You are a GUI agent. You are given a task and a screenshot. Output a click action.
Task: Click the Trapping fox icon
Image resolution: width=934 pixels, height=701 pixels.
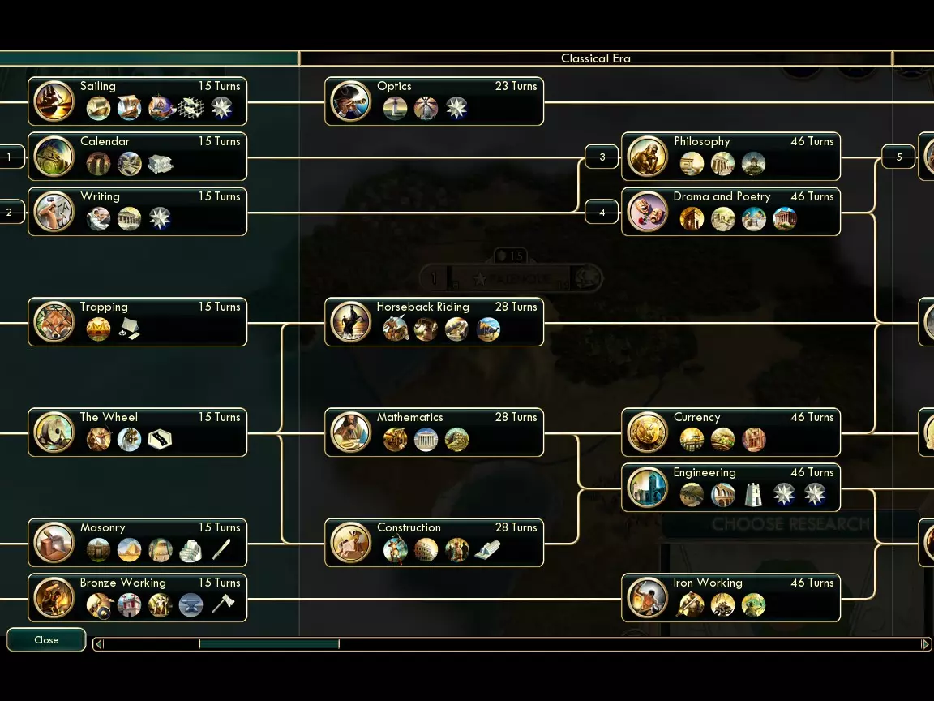[54, 322]
